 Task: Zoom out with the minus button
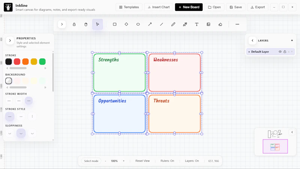pos(105,161)
